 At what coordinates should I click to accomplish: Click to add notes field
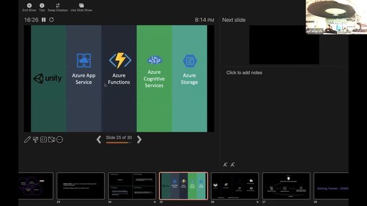click(x=244, y=73)
